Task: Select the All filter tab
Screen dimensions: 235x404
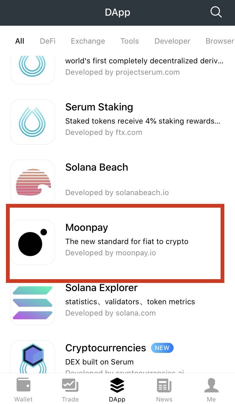Action: click(x=19, y=41)
